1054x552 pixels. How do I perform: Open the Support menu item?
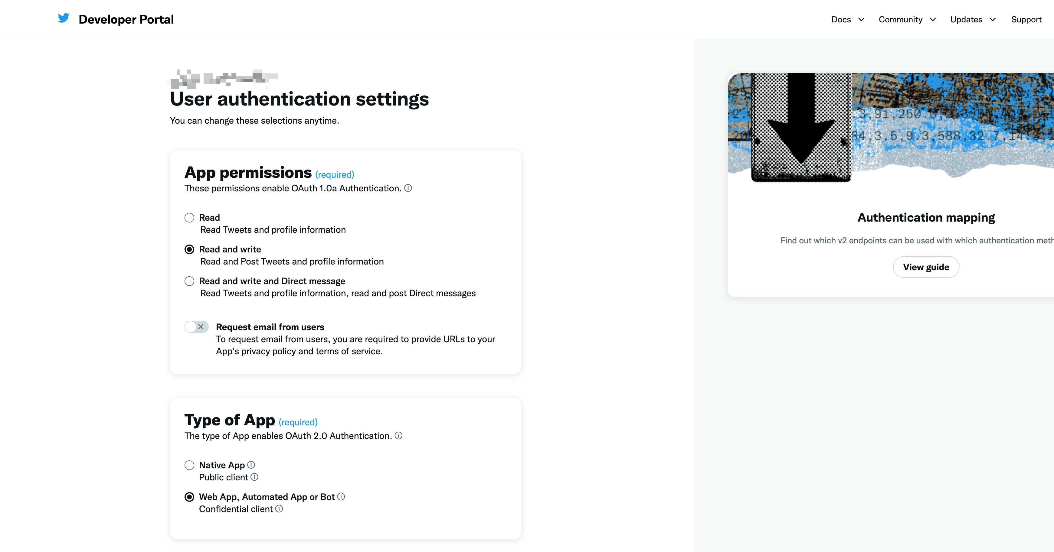pyautogui.click(x=1026, y=19)
